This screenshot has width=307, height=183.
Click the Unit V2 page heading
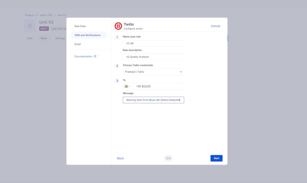coord(46,22)
